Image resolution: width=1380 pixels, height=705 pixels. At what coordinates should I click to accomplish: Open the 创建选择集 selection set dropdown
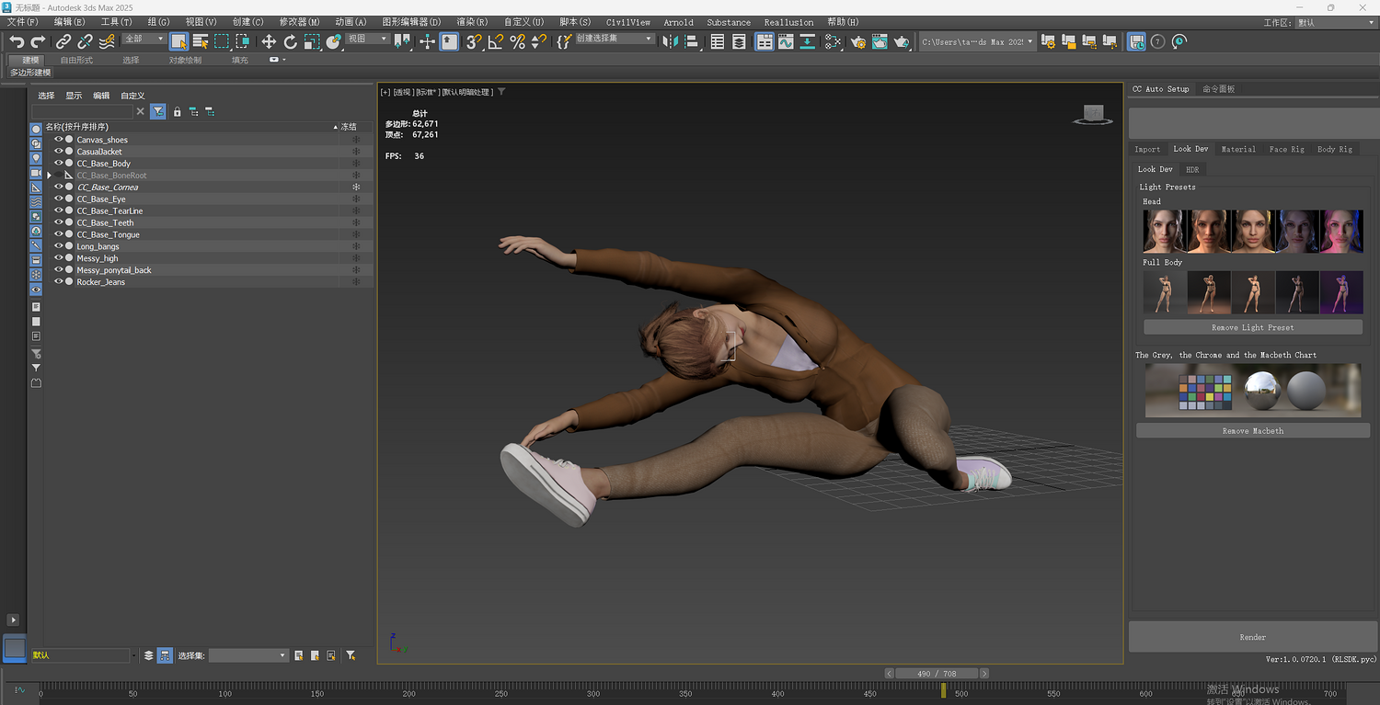point(649,40)
